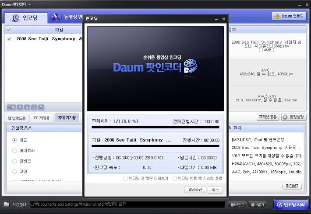This screenshot has width=311, height=214.
Task: Click the 전체파일 overall progress bar
Action: click(x=155, y=128)
